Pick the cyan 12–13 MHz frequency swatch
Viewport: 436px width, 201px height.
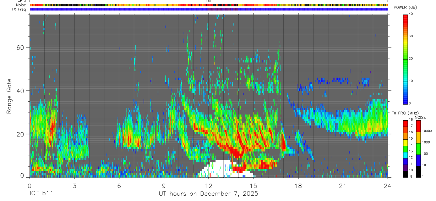pos(405,155)
